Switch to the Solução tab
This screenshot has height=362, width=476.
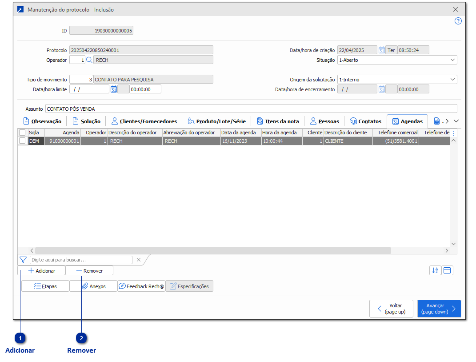coord(87,121)
